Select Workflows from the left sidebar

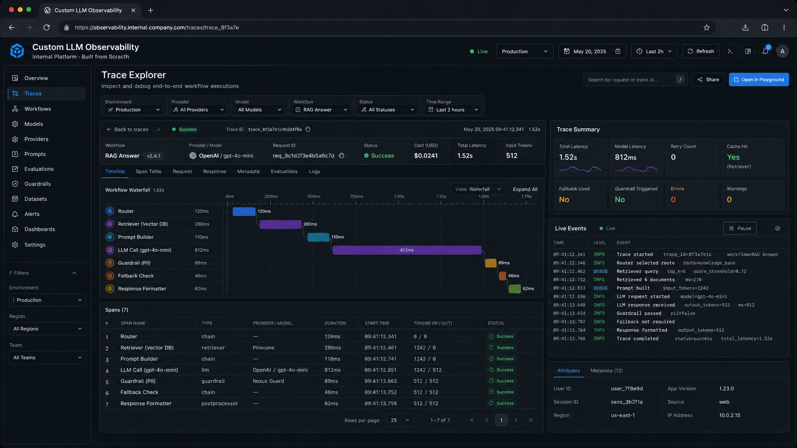tap(37, 109)
